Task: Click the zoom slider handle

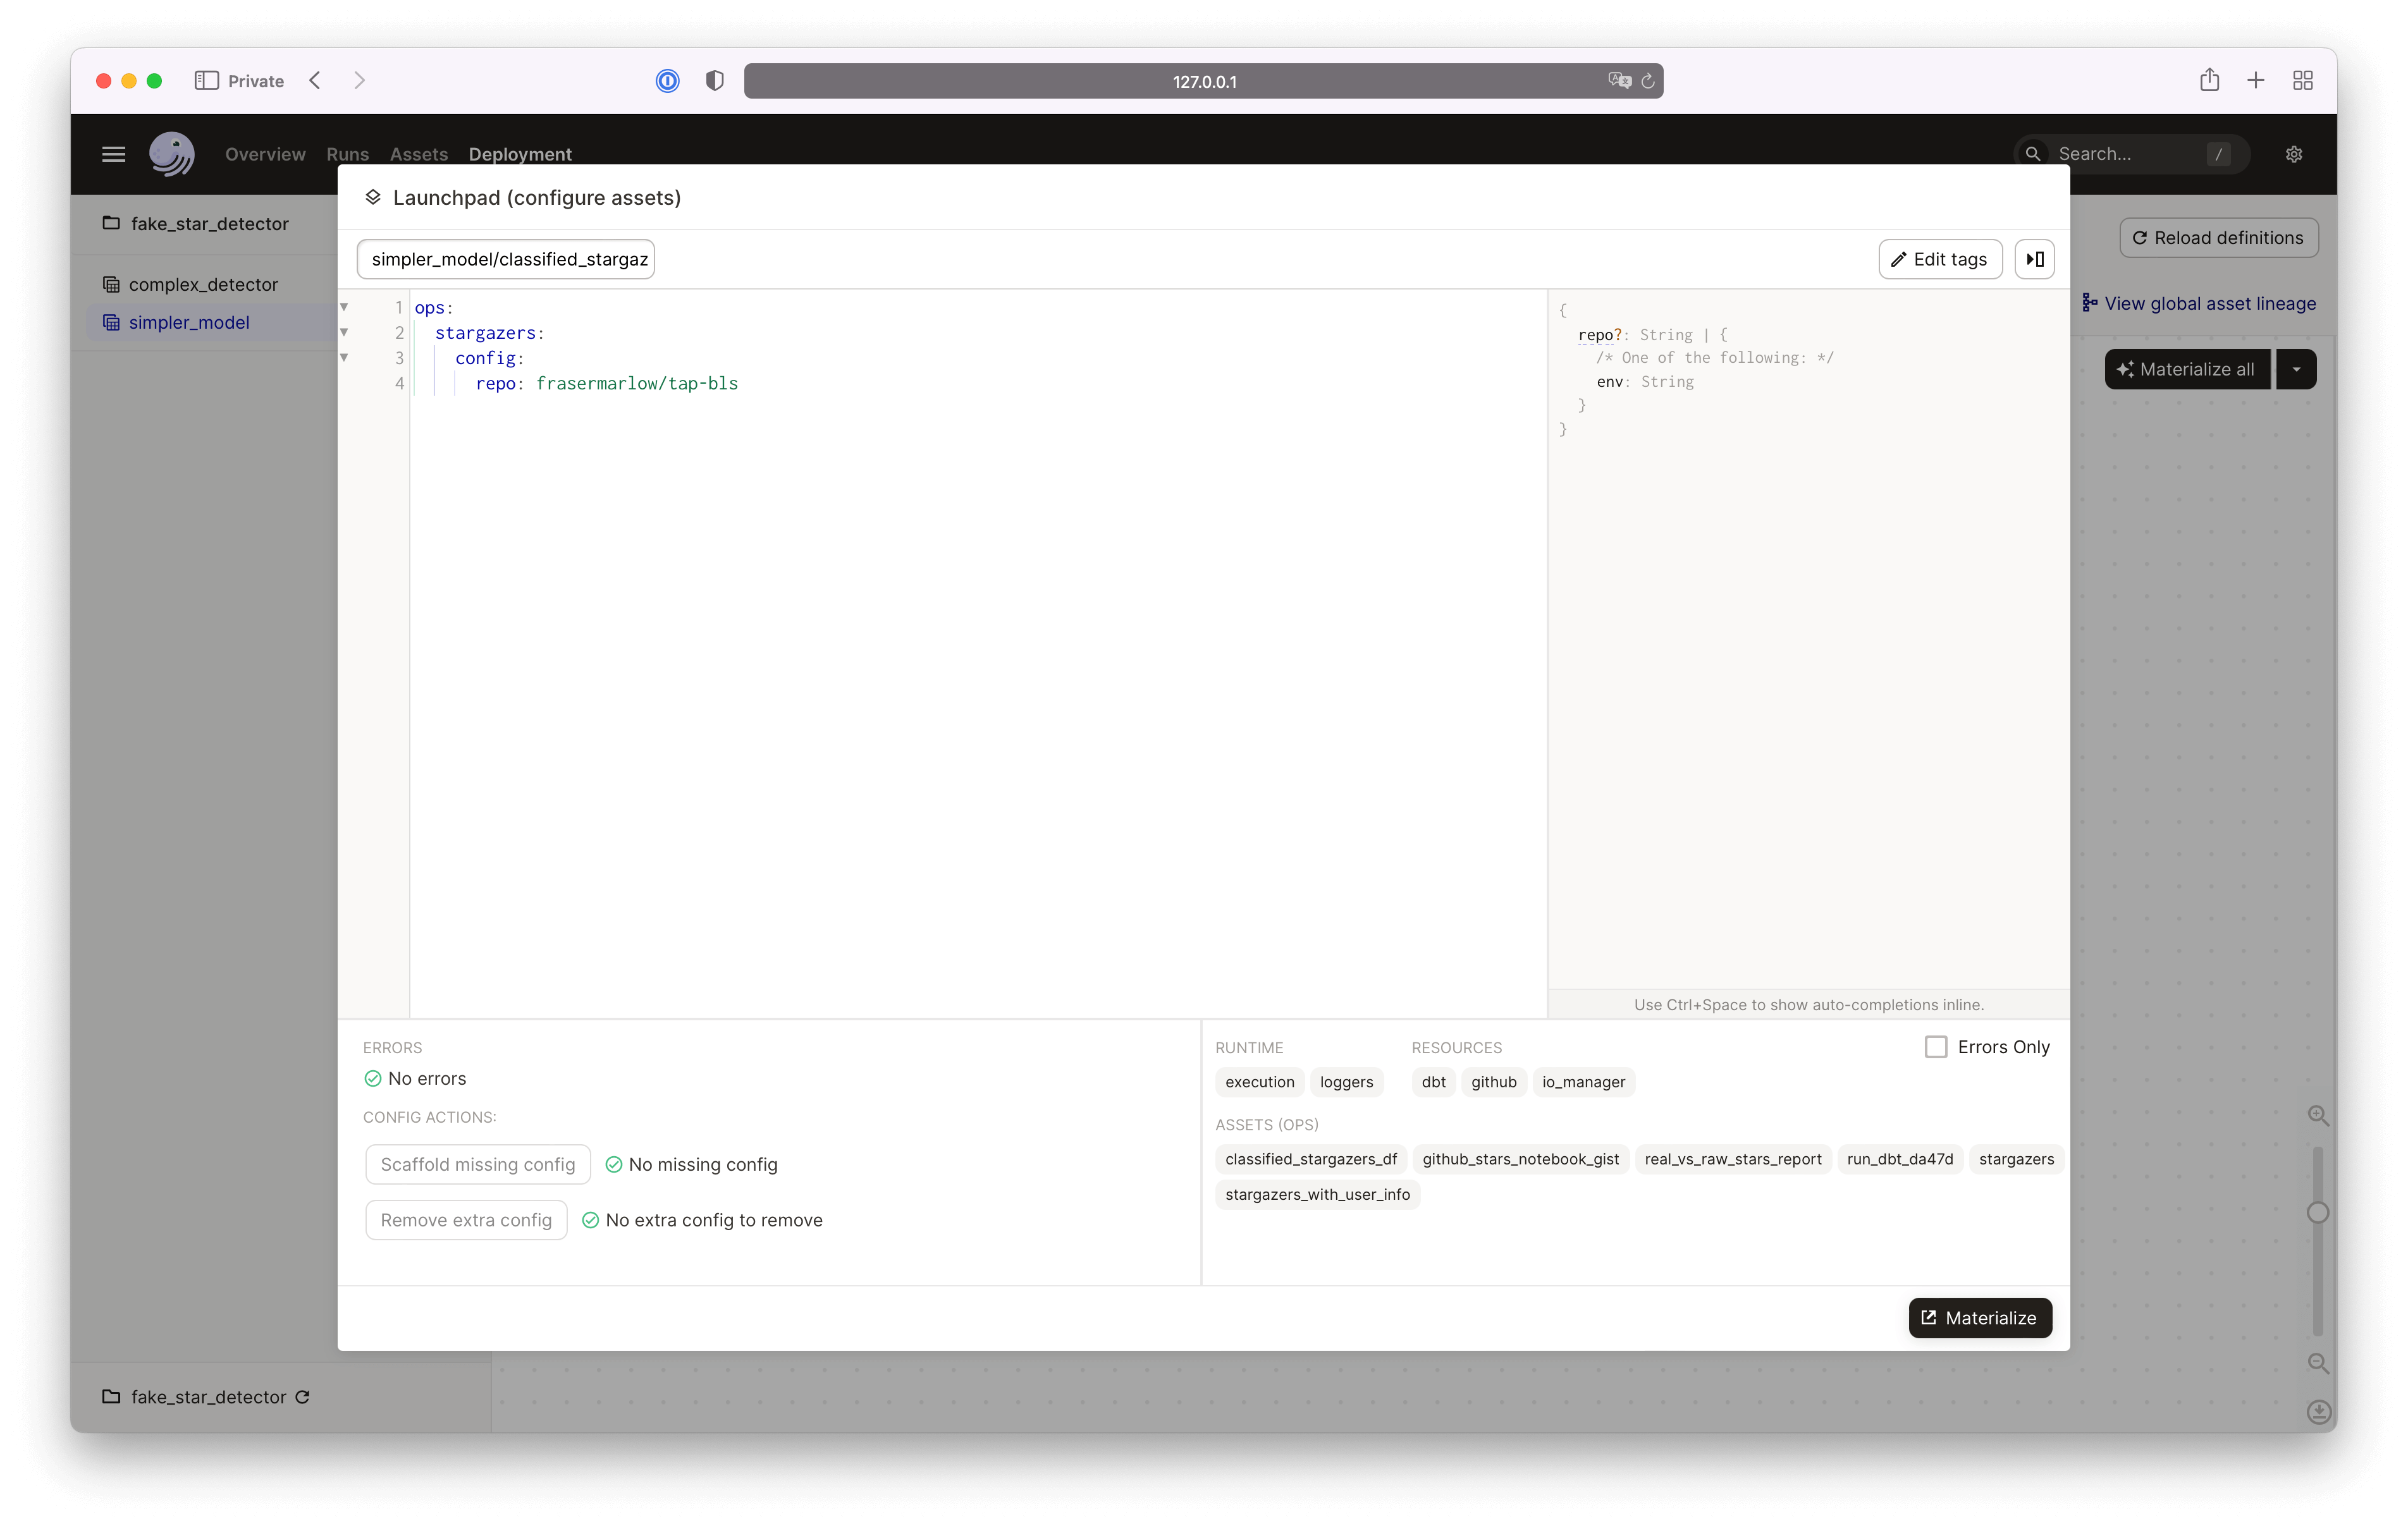Action: coord(2318,1213)
